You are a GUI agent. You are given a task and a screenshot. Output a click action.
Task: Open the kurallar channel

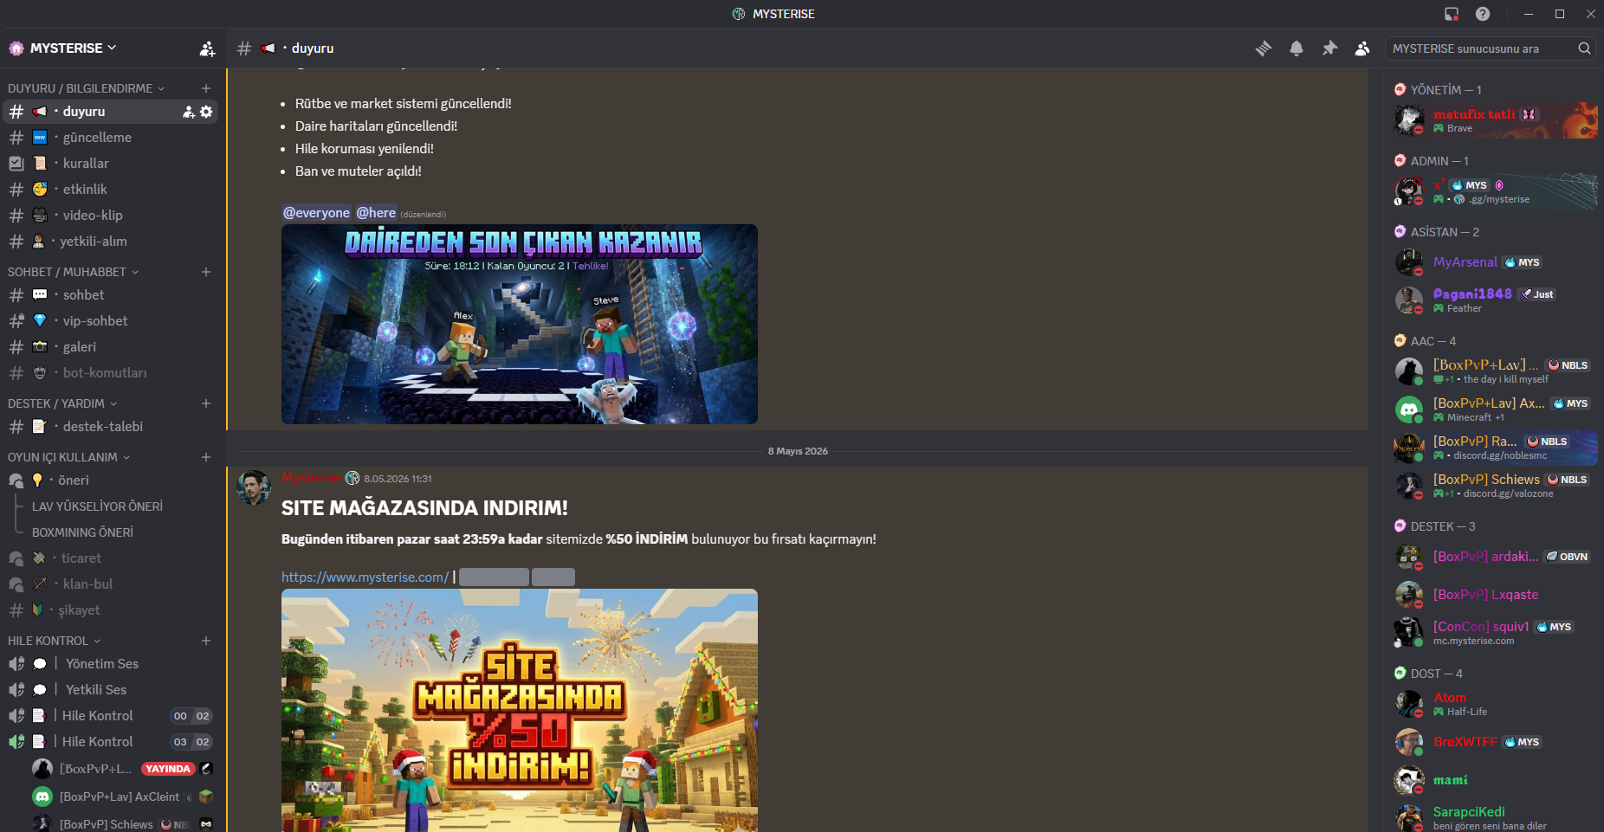pyautogui.click(x=113, y=164)
